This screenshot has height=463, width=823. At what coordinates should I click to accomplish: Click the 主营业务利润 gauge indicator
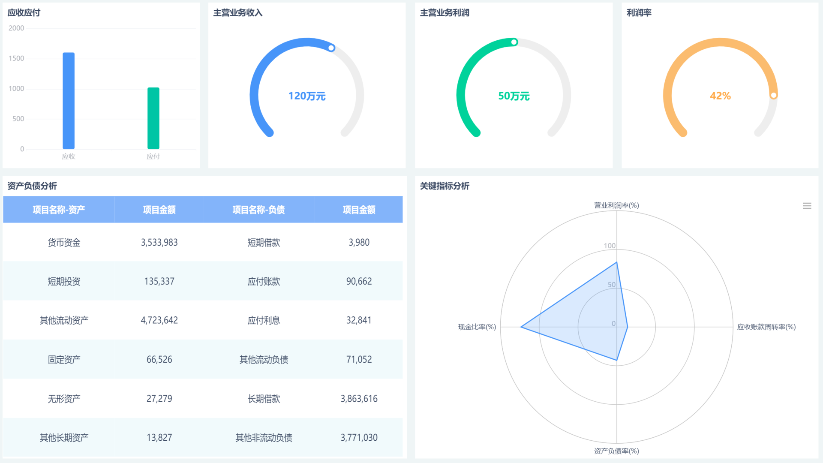[x=514, y=42]
